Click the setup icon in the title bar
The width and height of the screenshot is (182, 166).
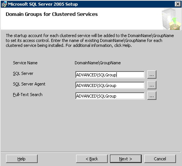[4, 4]
